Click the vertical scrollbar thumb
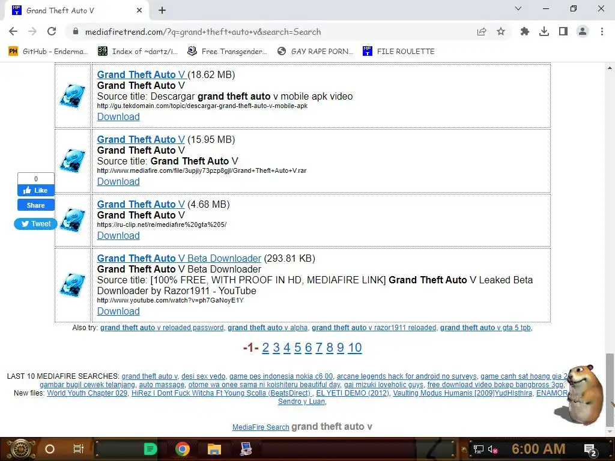The width and height of the screenshot is (615, 461). coord(610,389)
